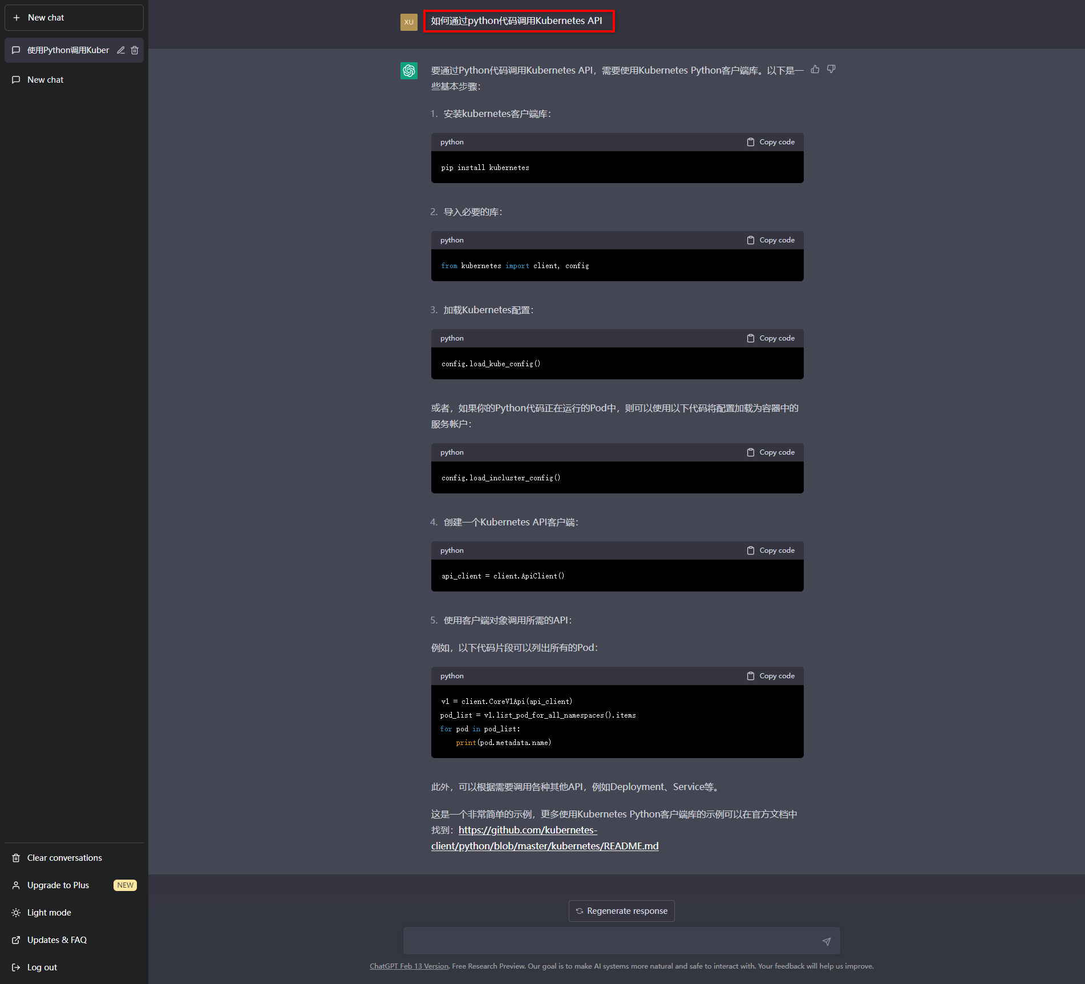Click the plus icon beside New chat
Screen dimensions: 1085x984
tap(17, 18)
